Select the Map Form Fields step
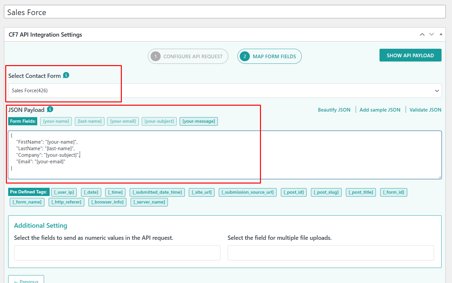Image resolution: width=452 pixels, height=283 pixels. 269,56
